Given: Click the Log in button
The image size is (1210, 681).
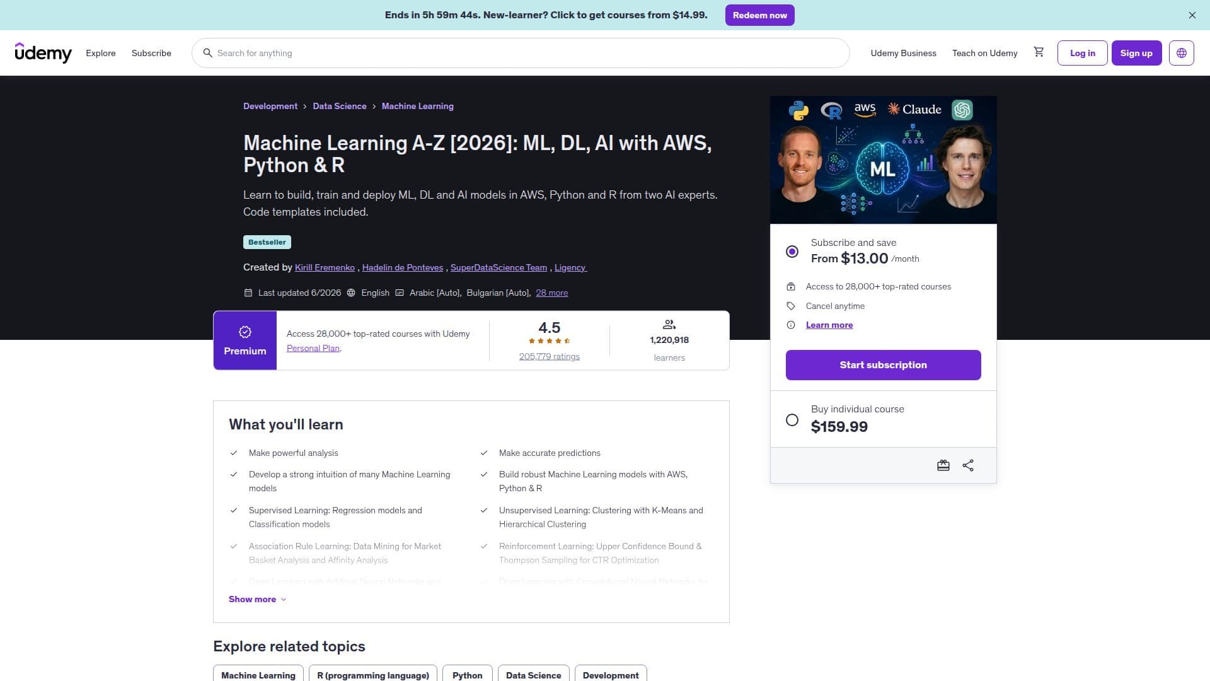Looking at the screenshot, I should pos(1082,53).
